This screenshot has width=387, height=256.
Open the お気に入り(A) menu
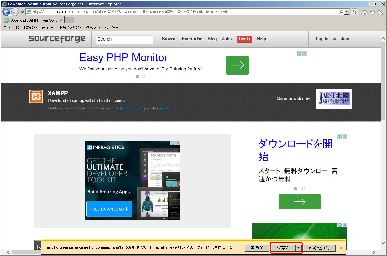pos(70,28)
